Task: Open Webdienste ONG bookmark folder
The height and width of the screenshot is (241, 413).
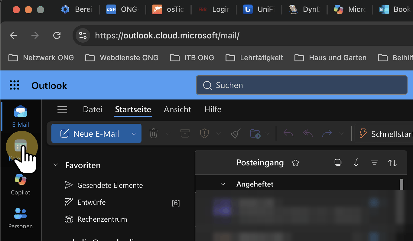Action: point(122,57)
